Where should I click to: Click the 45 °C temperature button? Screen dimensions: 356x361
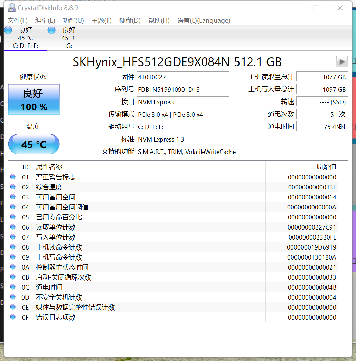click(34, 144)
